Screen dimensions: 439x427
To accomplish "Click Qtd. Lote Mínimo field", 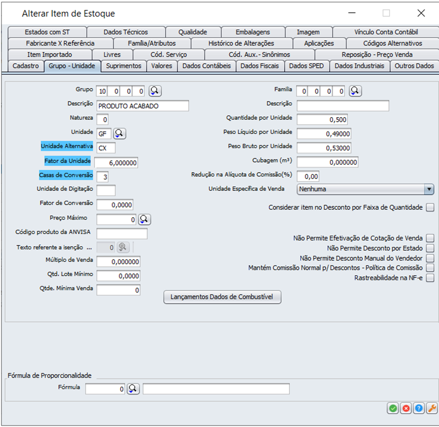I will pyautogui.click(x=119, y=276).
